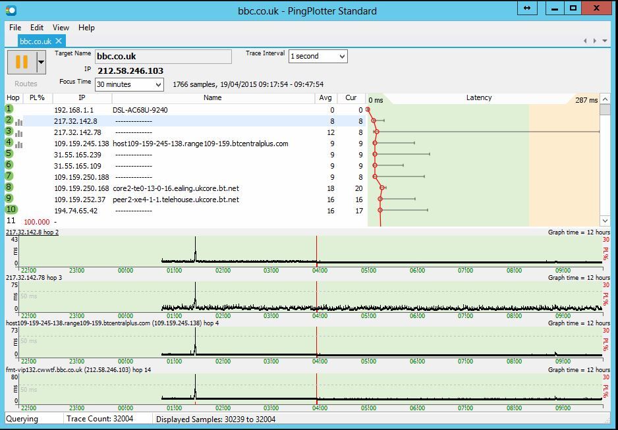The height and width of the screenshot is (430, 618).
Task: Click the 217.32.142.8 hop 2 graph title
Action: click(32, 232)
